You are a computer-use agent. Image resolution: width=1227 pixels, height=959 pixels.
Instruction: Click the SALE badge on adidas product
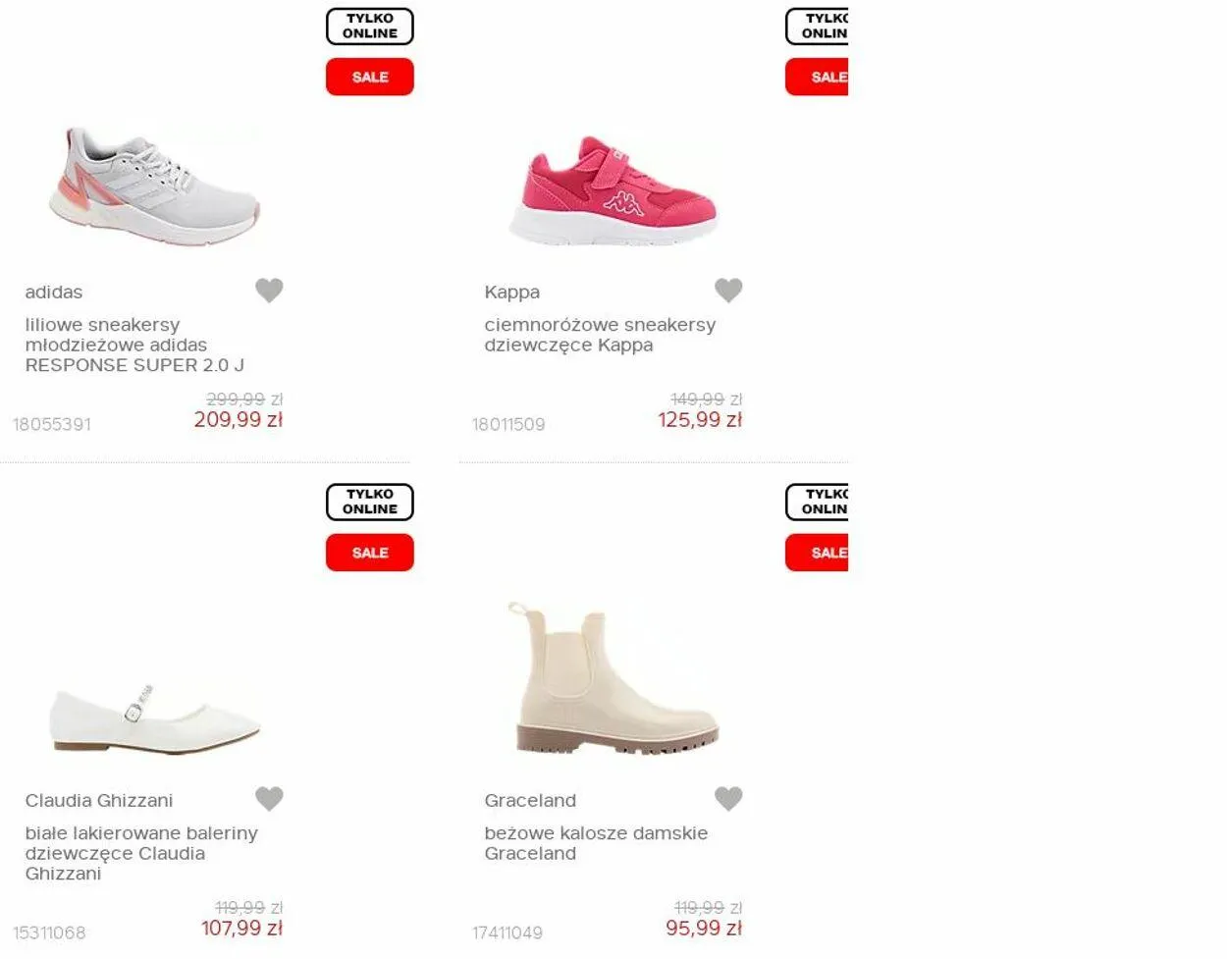point(370,77)
